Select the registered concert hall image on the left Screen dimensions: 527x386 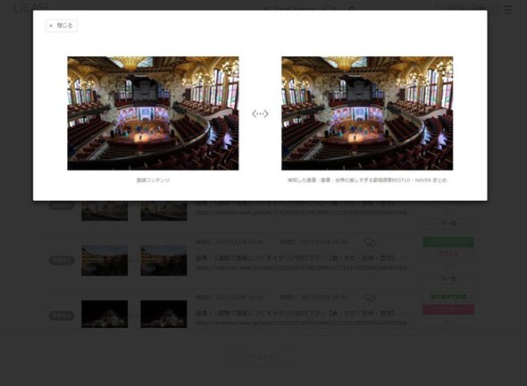pos(153,113)
